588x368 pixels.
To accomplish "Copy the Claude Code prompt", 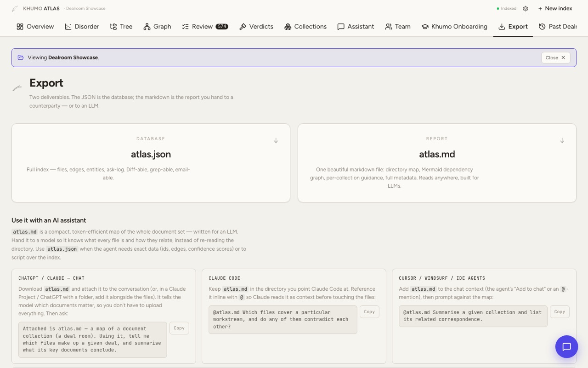I will point(369,311).
